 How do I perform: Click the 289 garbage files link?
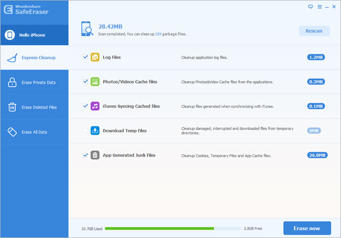158,34
